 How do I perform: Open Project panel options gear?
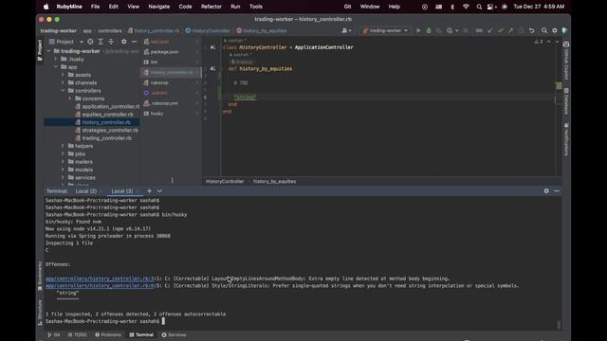(x=124, y=42)
